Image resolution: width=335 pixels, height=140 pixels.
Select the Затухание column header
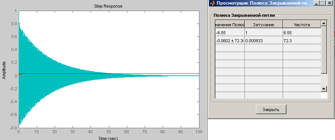[x=264, y=24]
